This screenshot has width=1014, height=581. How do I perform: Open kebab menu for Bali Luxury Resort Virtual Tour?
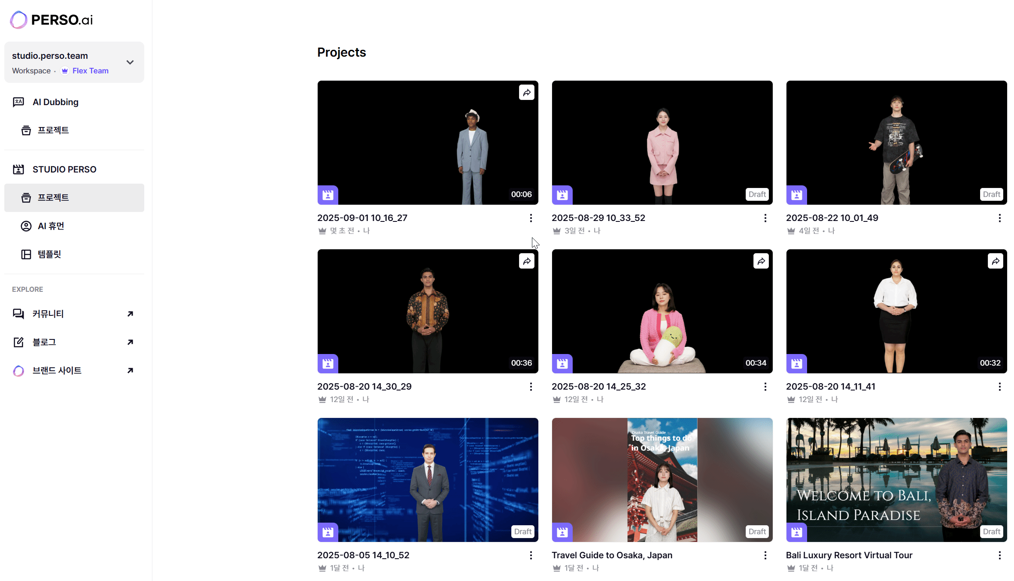pyautogui.click(x=999, y=556)
